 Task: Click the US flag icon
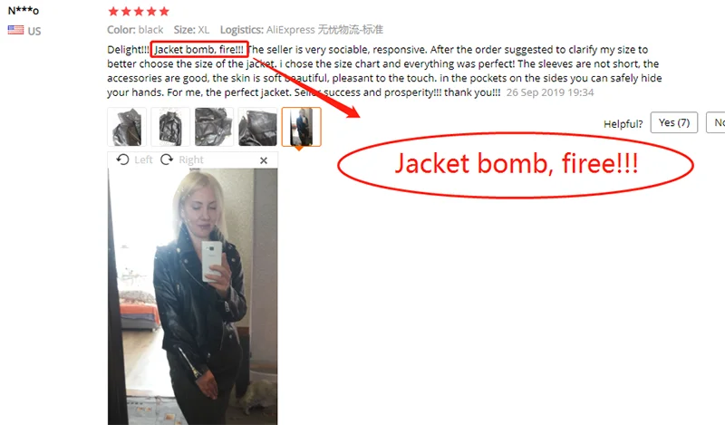pyautogui.click(x=15, y=30)
